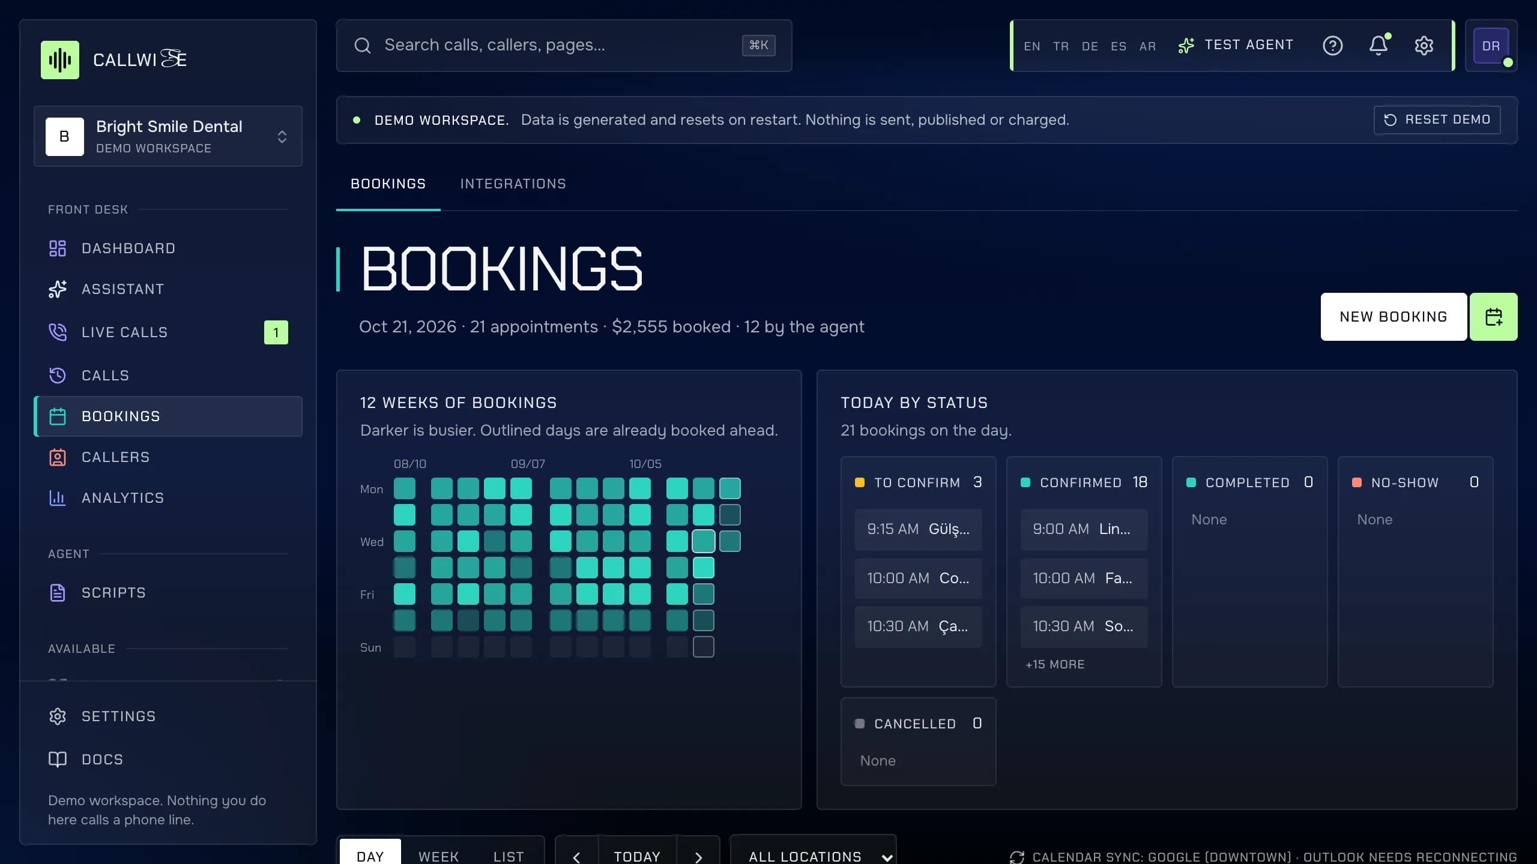Select the Bookings sidebar item
The height and width of the screenshot is (864, 1537).
(x=168, y=416)
